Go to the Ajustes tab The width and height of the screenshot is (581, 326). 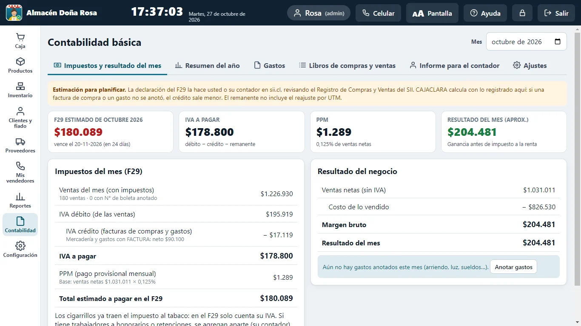click(530, 65)
